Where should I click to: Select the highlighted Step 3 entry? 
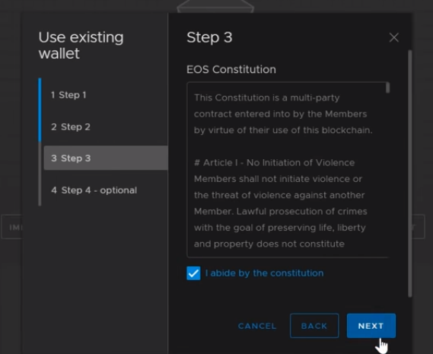[106, 158]
